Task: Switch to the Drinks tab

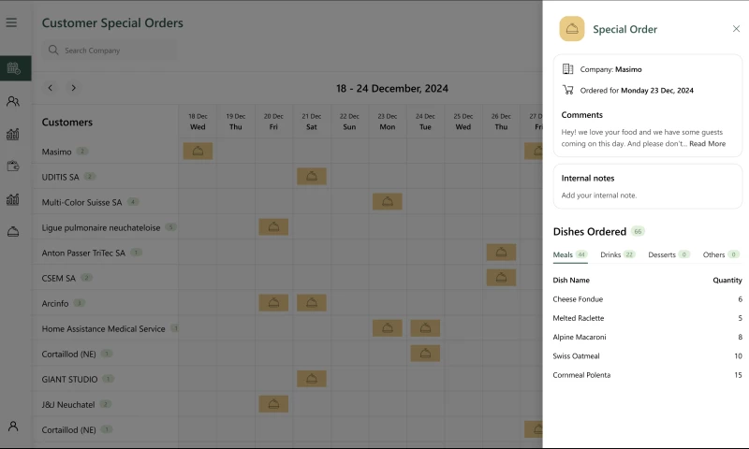Action: [617, 254]
